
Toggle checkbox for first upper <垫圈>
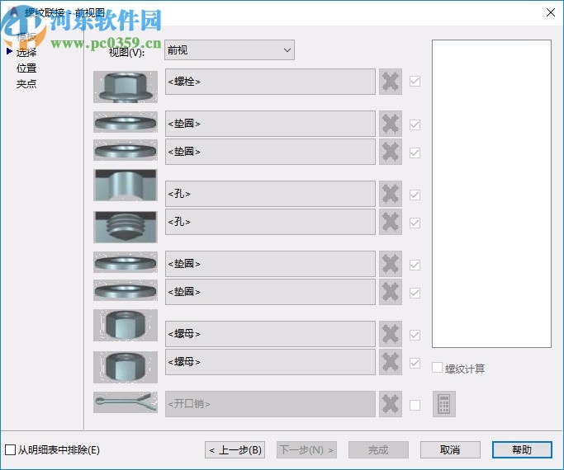(415, 125)
